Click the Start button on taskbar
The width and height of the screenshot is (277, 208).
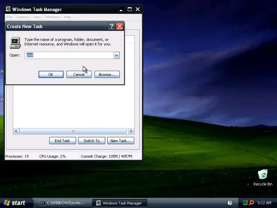(16, 203)
